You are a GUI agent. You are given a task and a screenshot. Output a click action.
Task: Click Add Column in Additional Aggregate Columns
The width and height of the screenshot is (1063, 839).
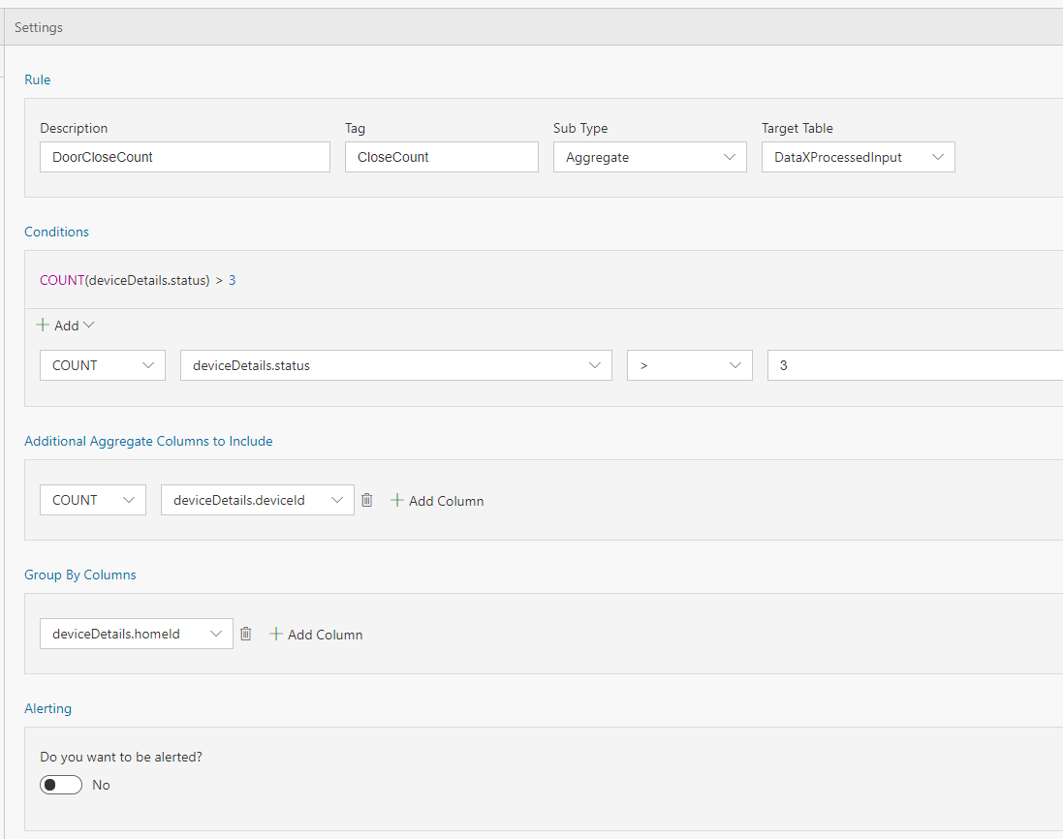pos(437,501)
